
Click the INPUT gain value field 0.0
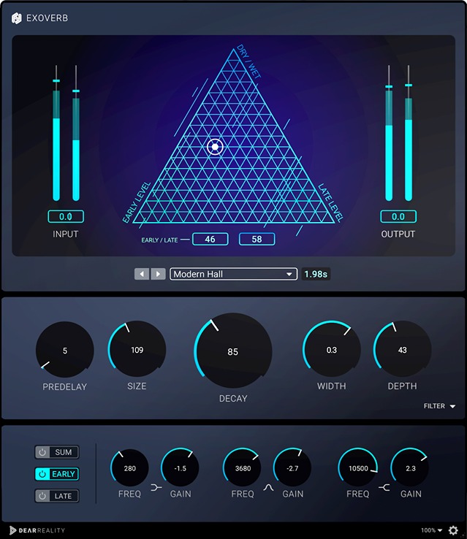pyautogui.click(x=65, y=217)
